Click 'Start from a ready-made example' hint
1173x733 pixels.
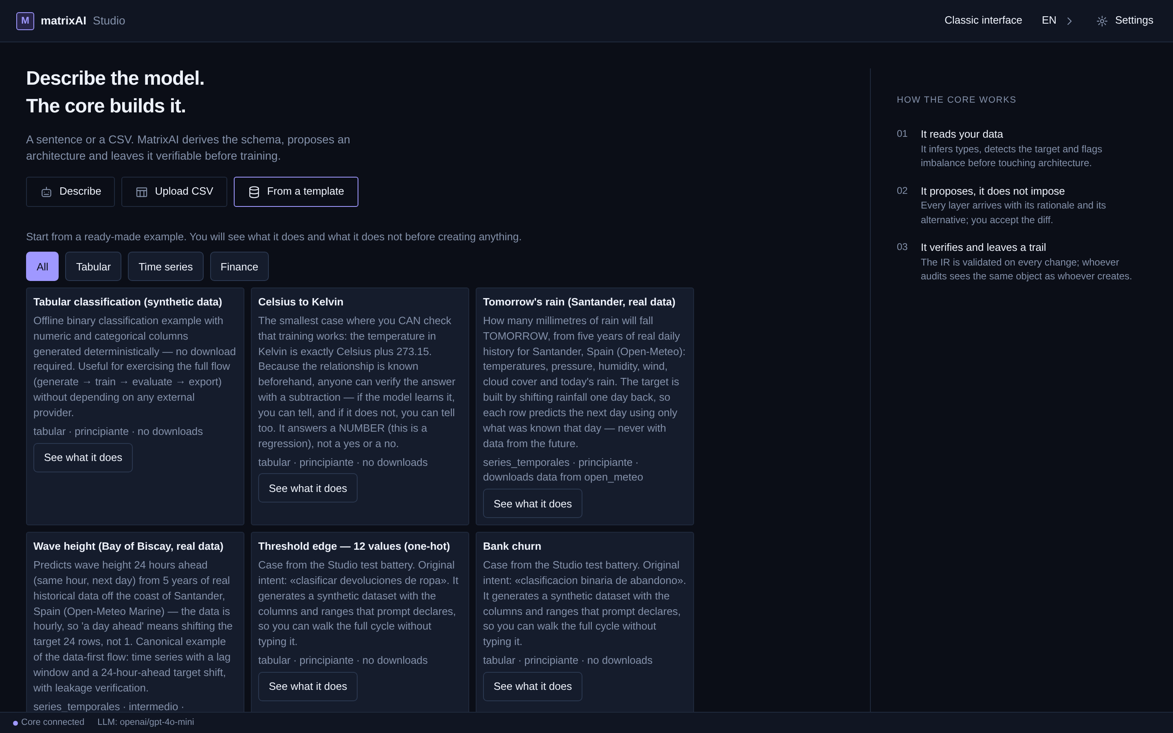click(x=273, y=237)
